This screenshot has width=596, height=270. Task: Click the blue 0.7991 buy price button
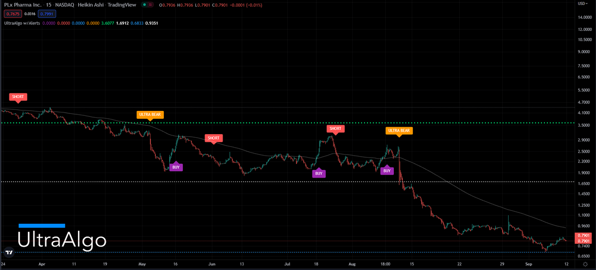[48, 14]
